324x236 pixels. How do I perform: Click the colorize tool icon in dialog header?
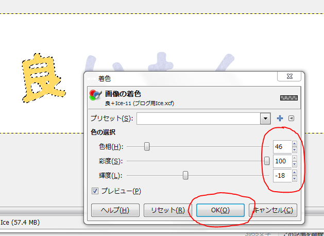pos(96,95)
